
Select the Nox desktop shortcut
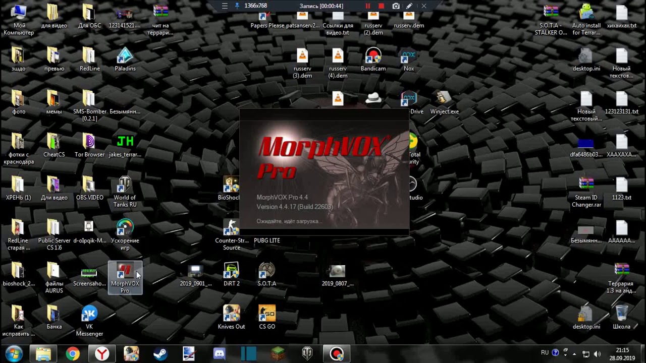coord(409,59)
